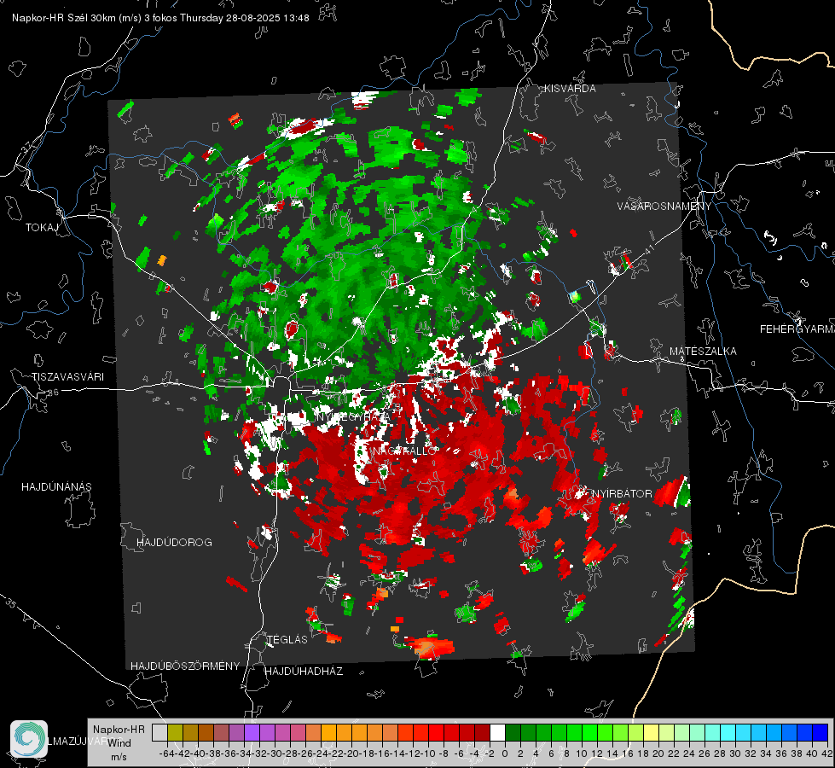Click the Napkor-HR legend title
835x768 pixels.
pyautogui.click(x=119, y=730)
